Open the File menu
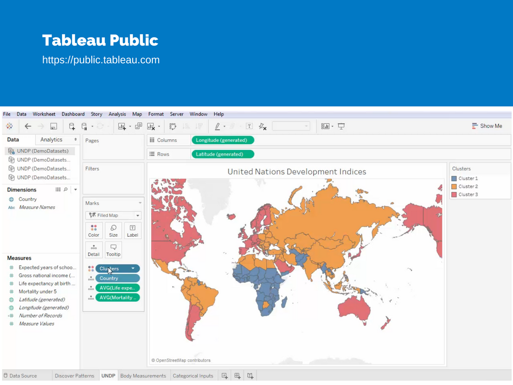513x385 pixels. (7, 114)
